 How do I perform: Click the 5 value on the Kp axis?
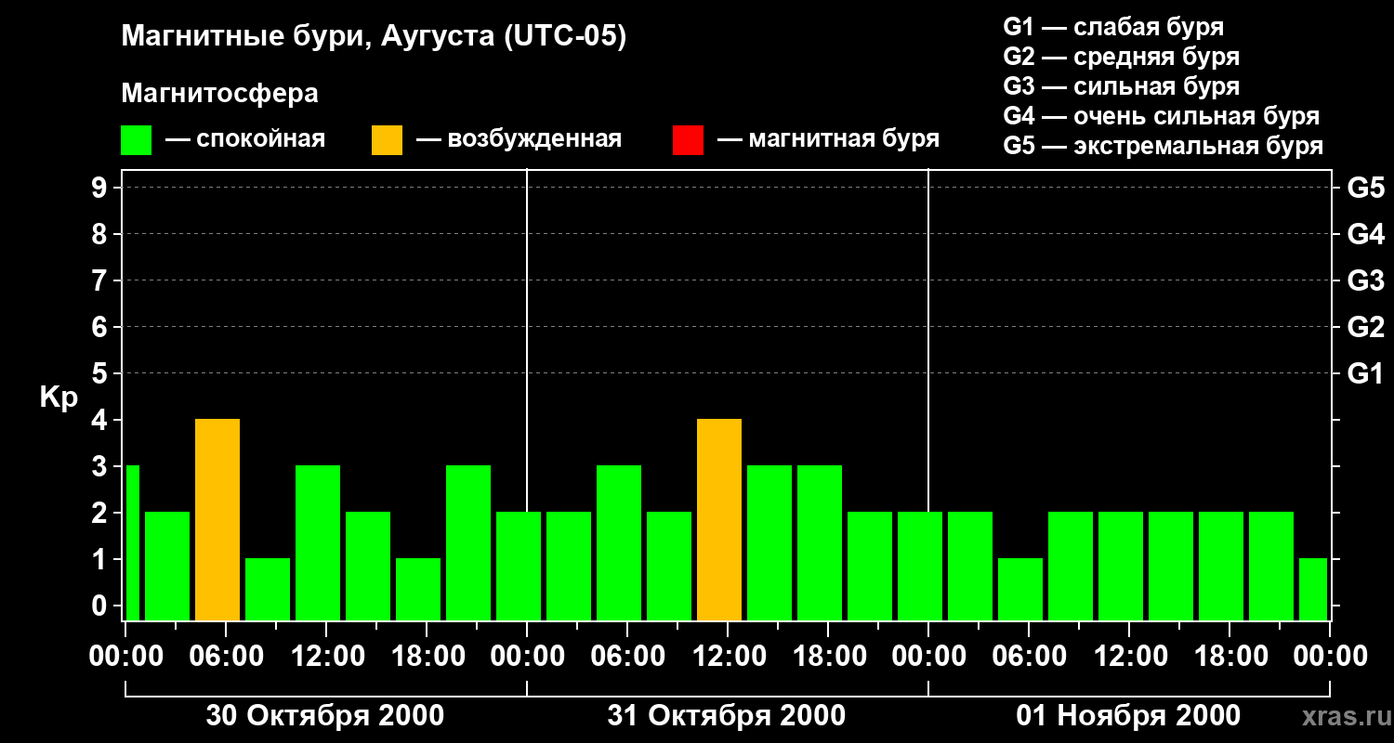[101, 373]
